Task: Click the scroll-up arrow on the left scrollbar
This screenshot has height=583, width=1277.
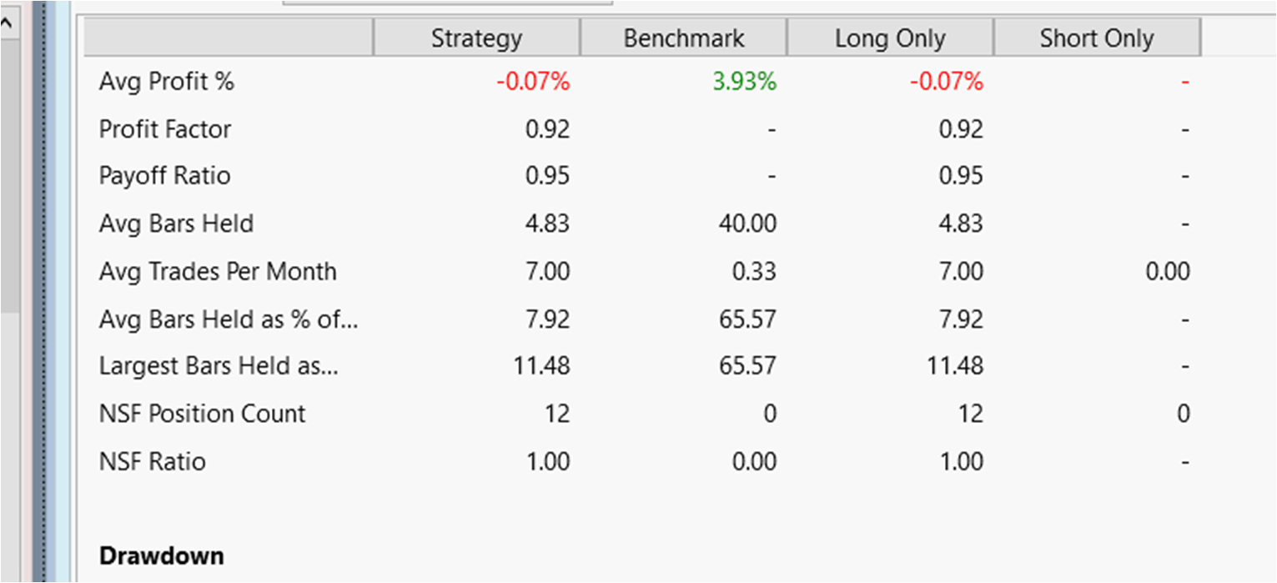Action: point(8,23)
